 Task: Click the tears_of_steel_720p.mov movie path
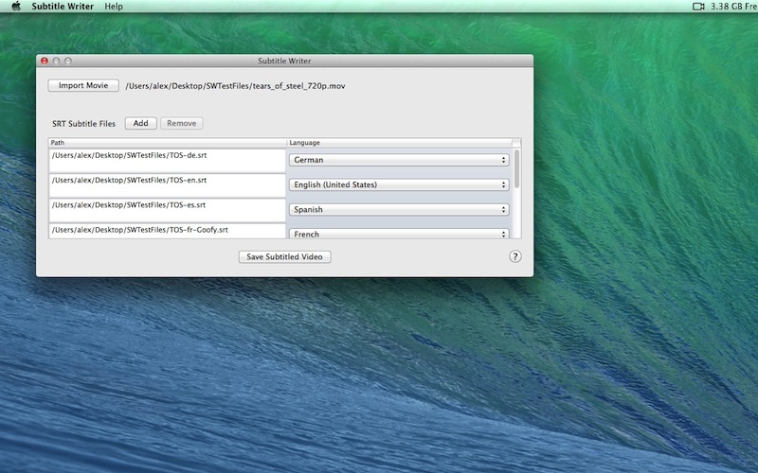click(235, 86)
